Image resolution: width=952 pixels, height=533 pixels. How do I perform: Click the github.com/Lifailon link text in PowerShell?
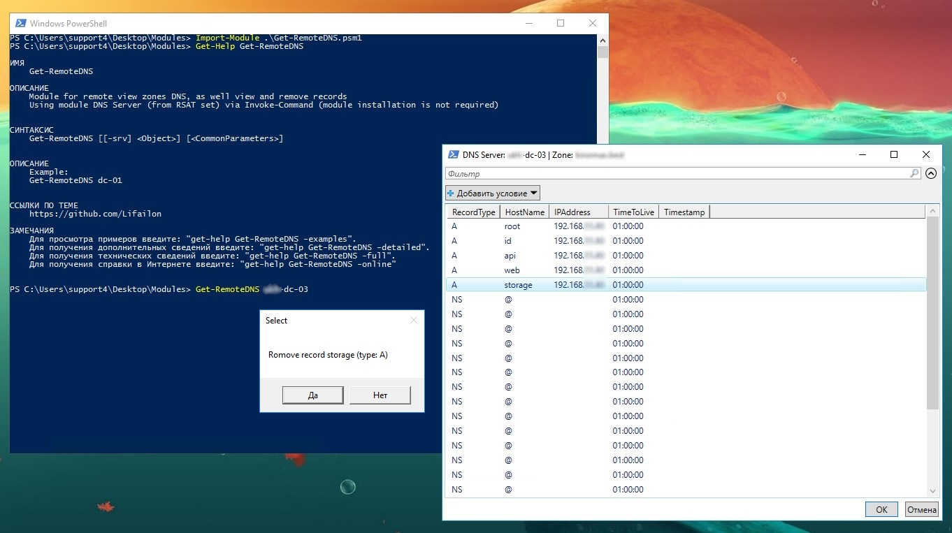95,214
